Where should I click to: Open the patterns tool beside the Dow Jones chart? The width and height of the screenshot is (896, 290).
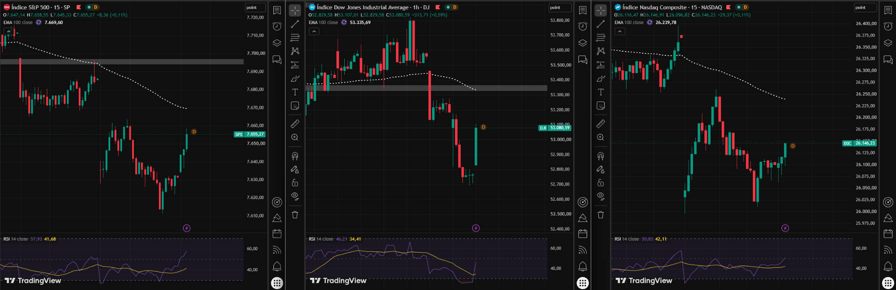click(x=295, y=51)
